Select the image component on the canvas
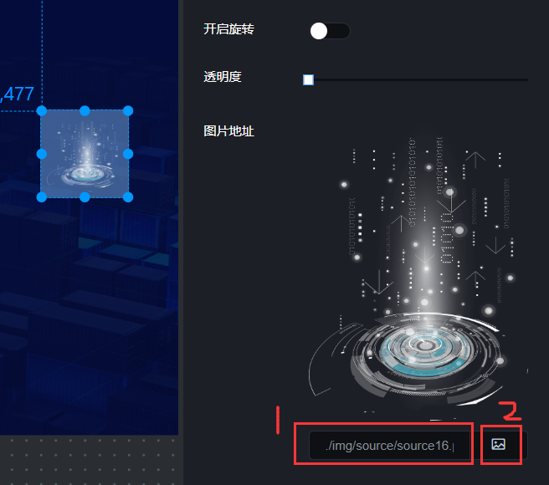 (x=85, y=154)
